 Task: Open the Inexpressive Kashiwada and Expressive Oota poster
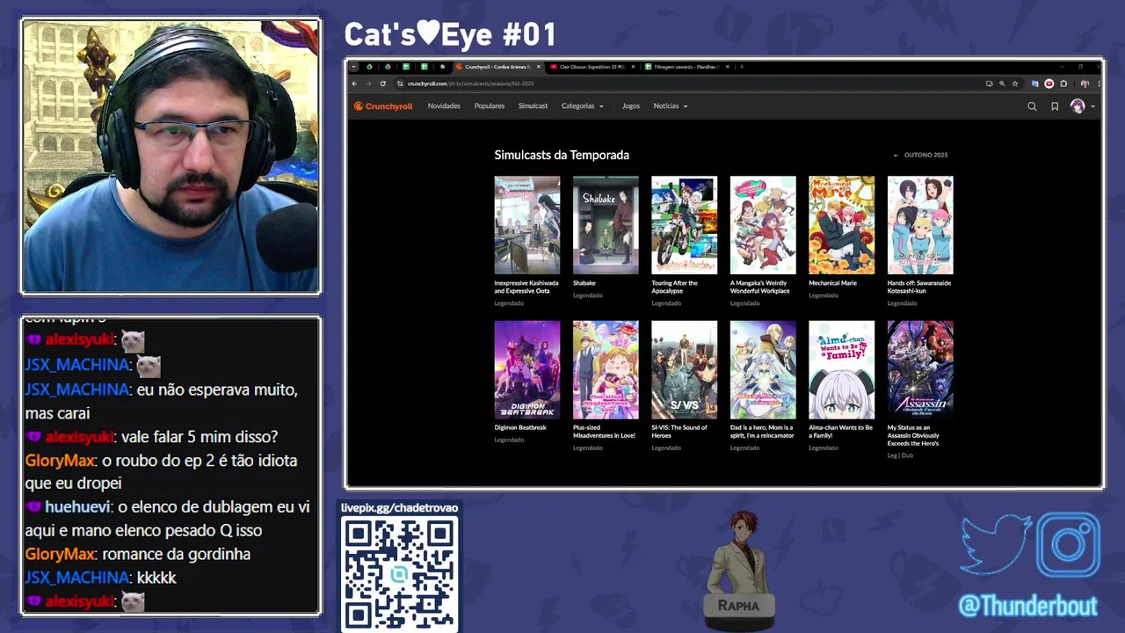[x=526, y=225]
